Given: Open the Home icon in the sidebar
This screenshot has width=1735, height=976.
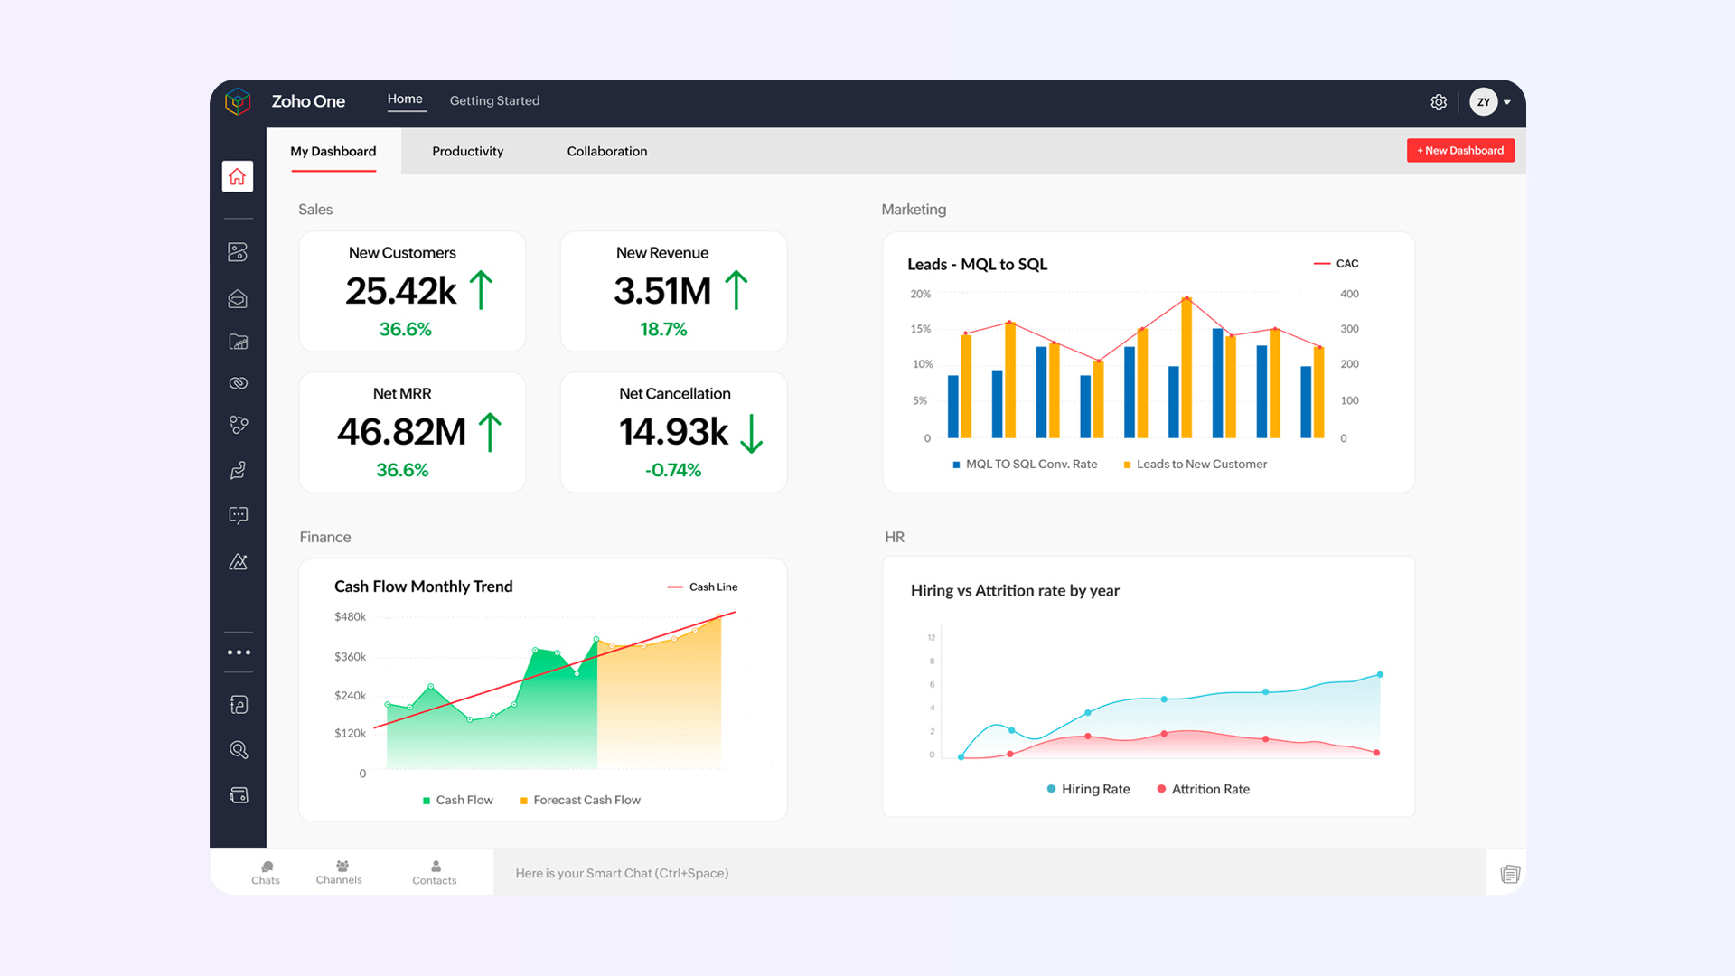Looking at the screenshot, I should pos(238,176).
